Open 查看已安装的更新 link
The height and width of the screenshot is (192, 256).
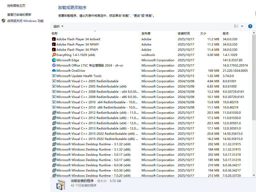click(19, 15)
